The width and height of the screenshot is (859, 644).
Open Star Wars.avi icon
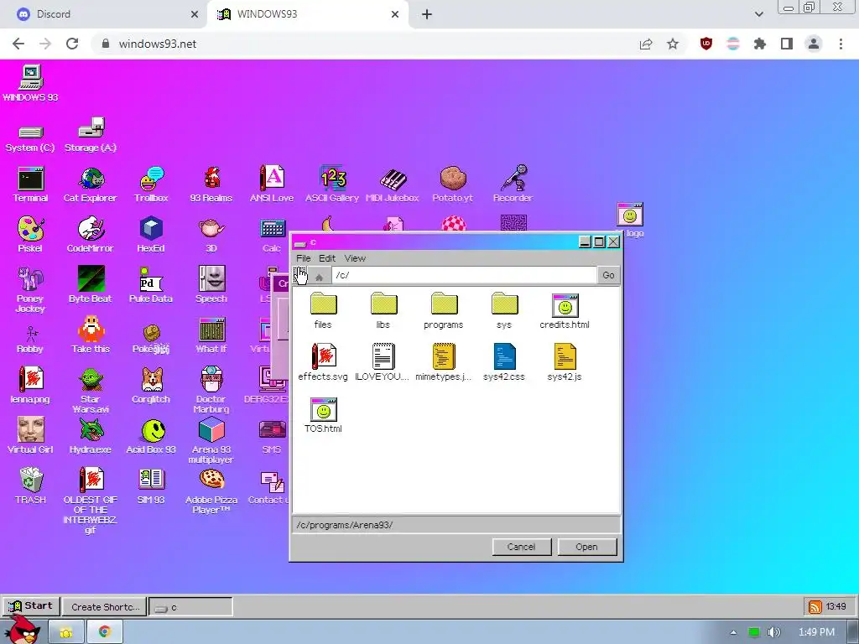click(x=91, y=391)
